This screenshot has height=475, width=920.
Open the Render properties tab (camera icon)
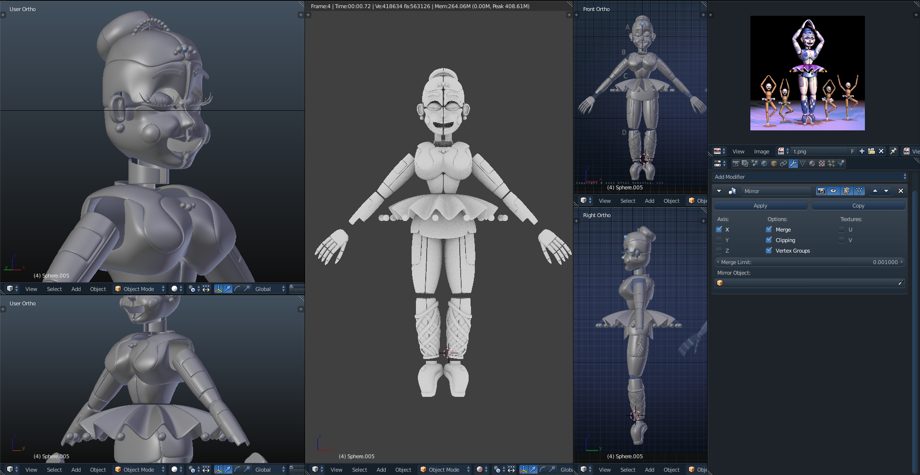tap(736, 163)
